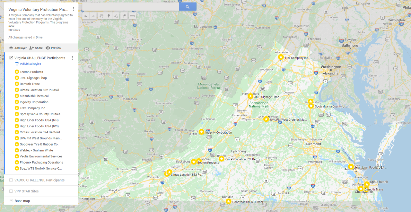Click the Undo arrow in the map toolbar

(x=86, y=16)
